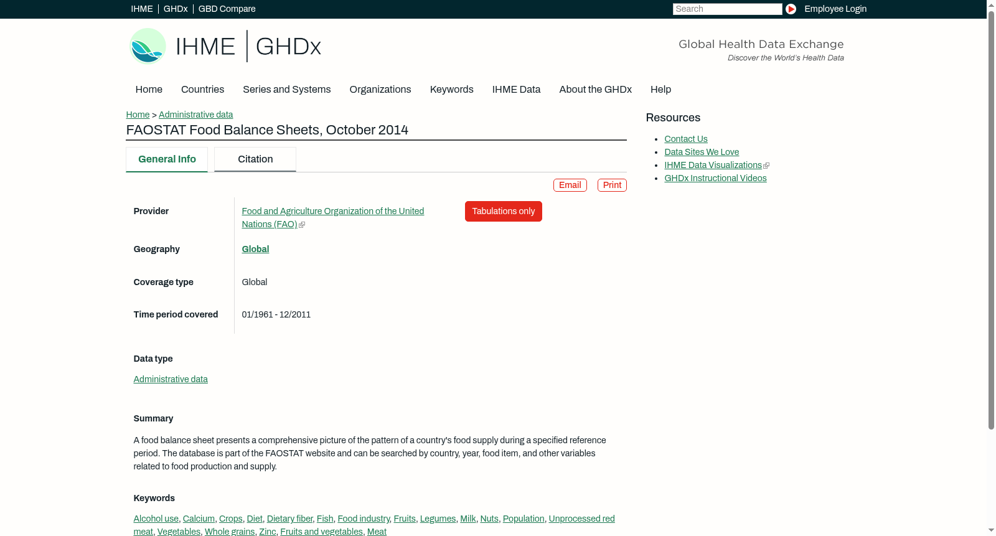This screenshot has height=536, width=996.
Task: Click the Fruits and vegetables keyword link
Action: 322,532
